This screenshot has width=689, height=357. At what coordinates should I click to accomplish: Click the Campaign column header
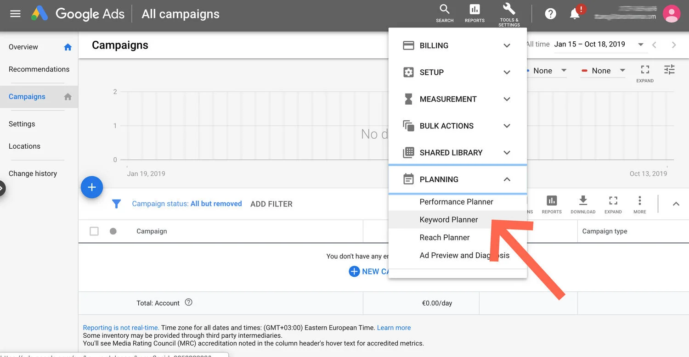tap(152, 231)
